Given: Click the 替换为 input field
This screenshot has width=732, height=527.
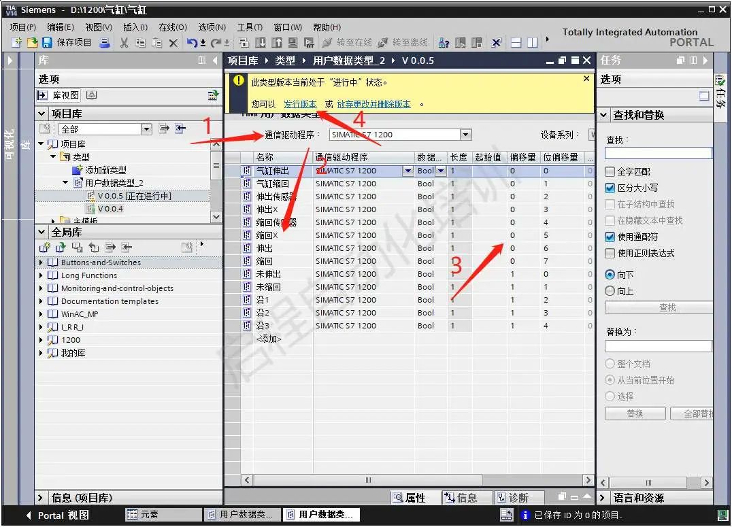Looking at the screenshot, I should click(659, 346).
